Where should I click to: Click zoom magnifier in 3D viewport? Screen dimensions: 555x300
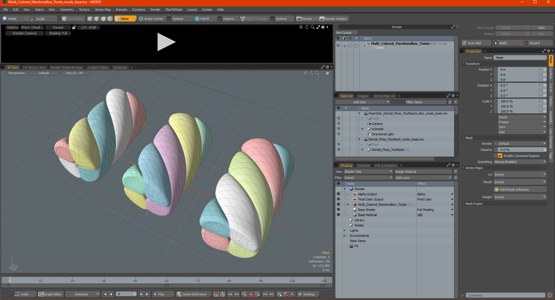(x=317, y=73)
